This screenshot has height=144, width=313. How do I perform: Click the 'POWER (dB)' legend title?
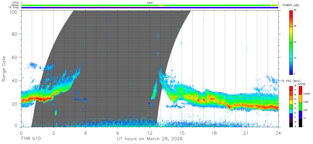(x=291, y=5)
